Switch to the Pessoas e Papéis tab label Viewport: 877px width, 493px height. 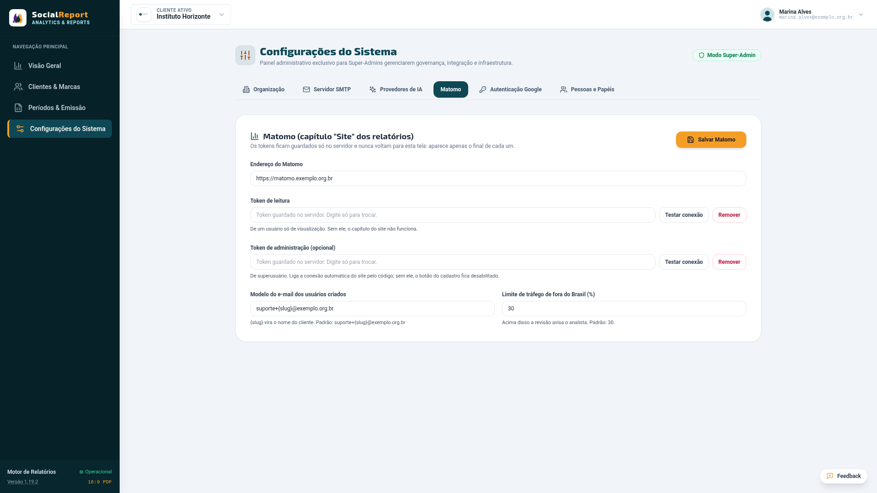click(x=592, y=89)
